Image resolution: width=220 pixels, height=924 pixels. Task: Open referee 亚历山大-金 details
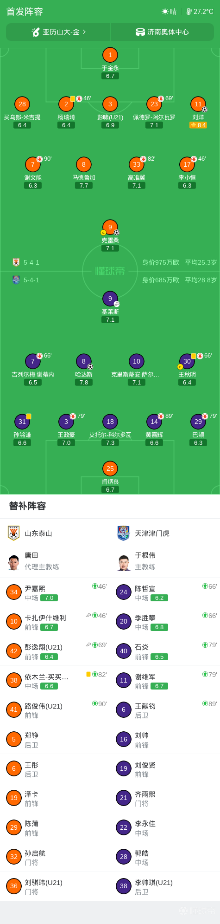click(58, 32)
